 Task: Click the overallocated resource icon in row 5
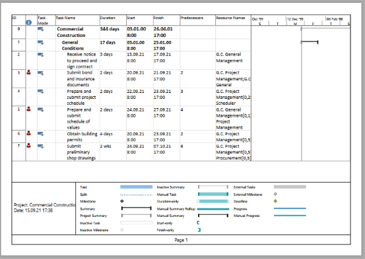click(28, 109)
